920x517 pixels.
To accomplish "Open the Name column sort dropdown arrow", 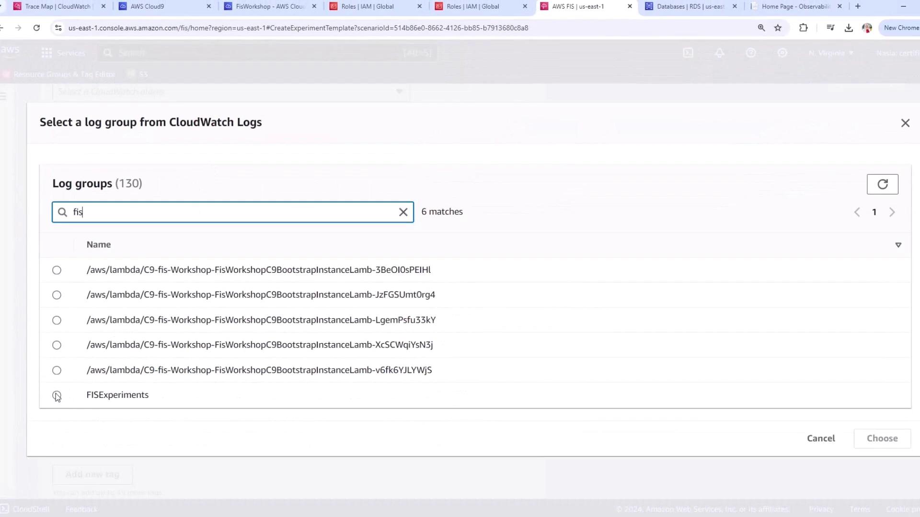I will coord(898,245).
